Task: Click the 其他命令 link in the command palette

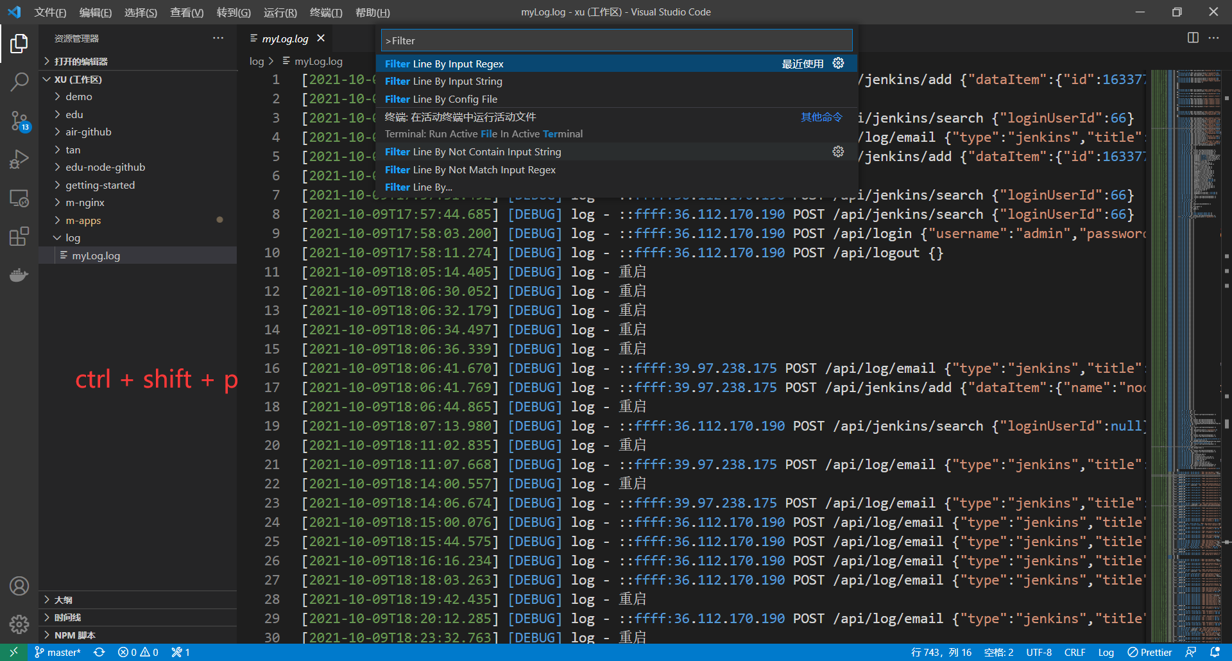Action: tap(821, 117)
